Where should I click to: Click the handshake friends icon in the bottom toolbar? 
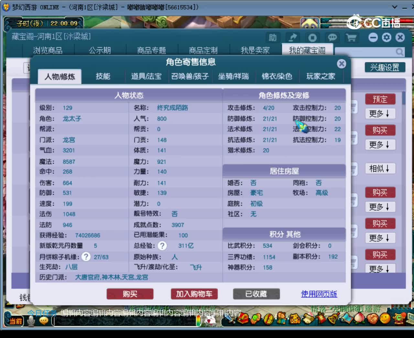point(372,319)
